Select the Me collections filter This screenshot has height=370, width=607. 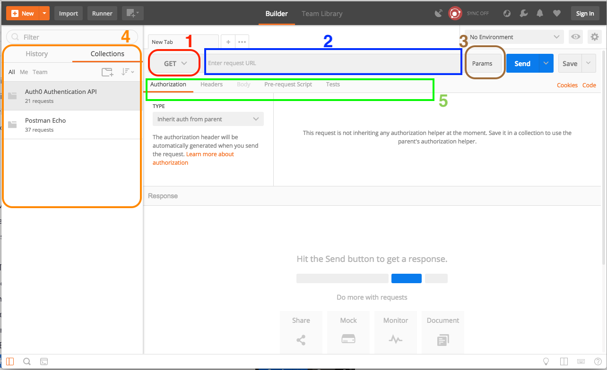[24, 72]
